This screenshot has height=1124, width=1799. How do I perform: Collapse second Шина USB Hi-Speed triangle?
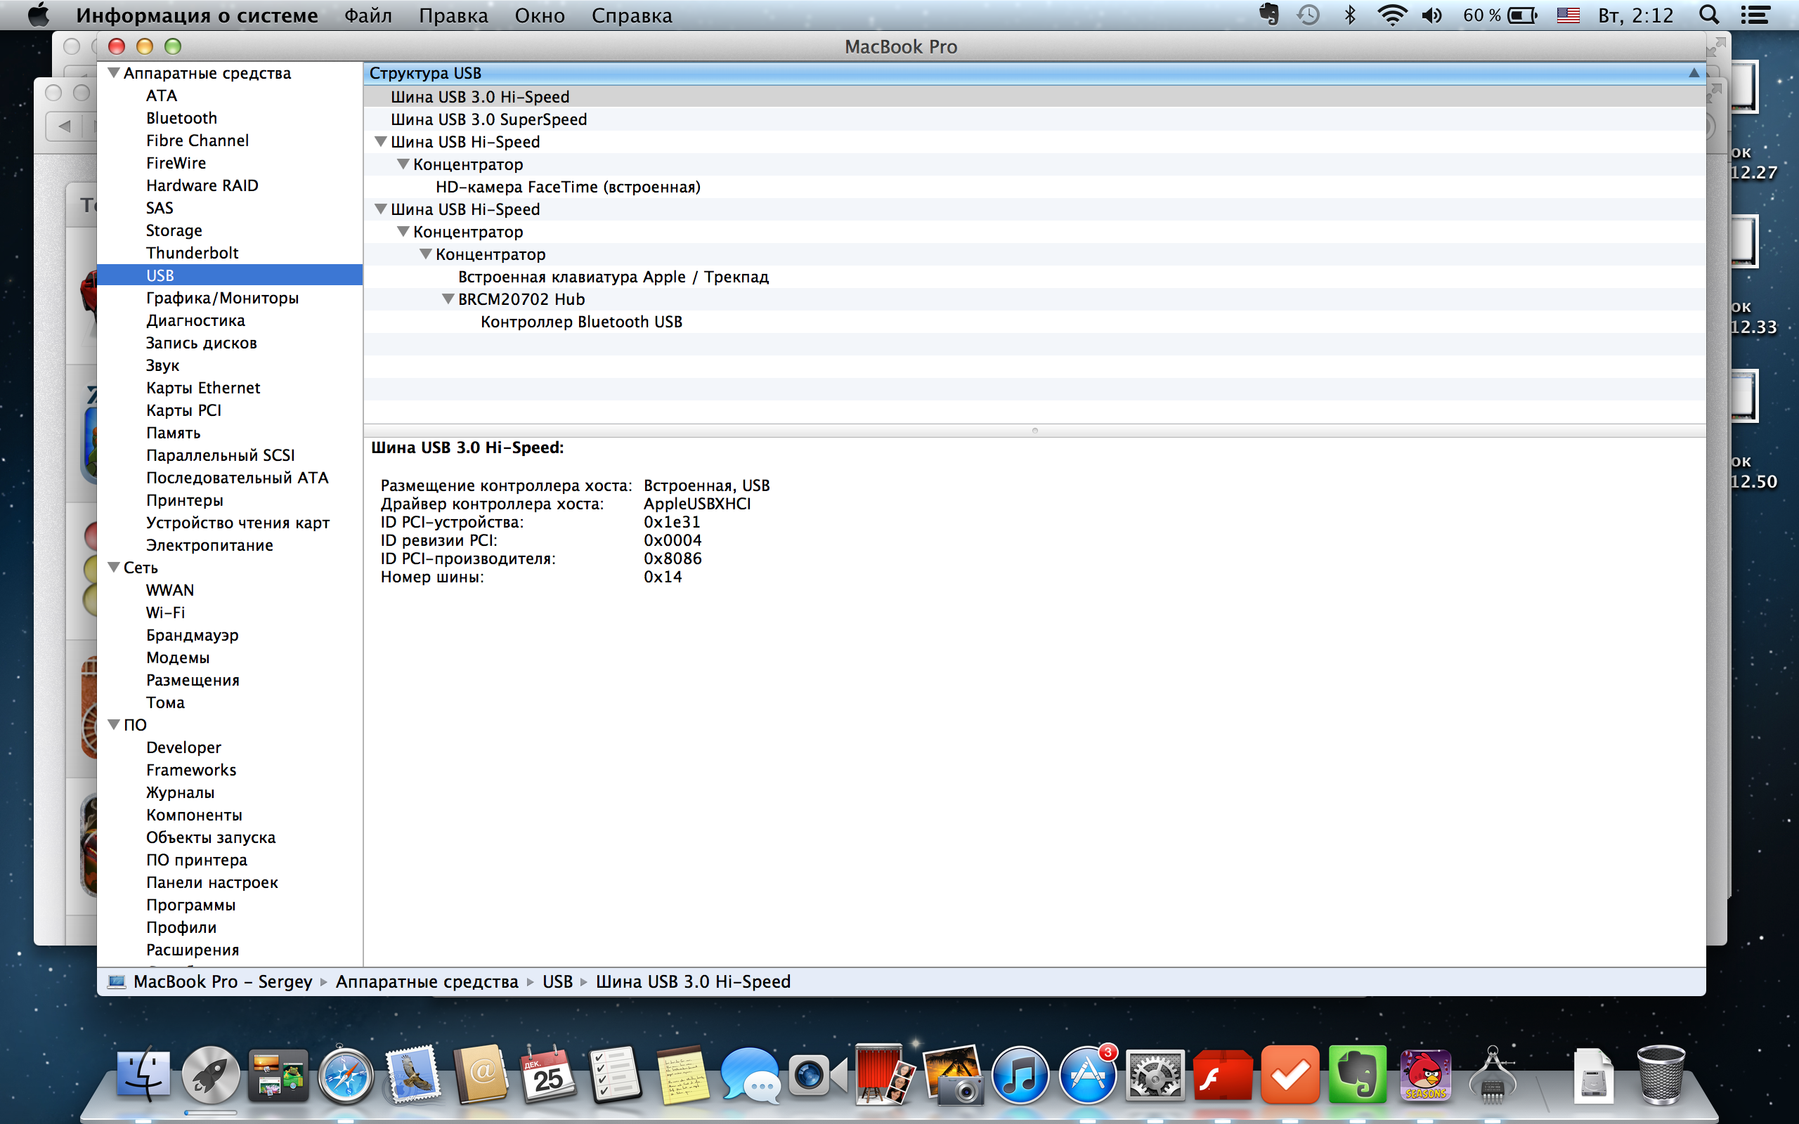point(381,209)
